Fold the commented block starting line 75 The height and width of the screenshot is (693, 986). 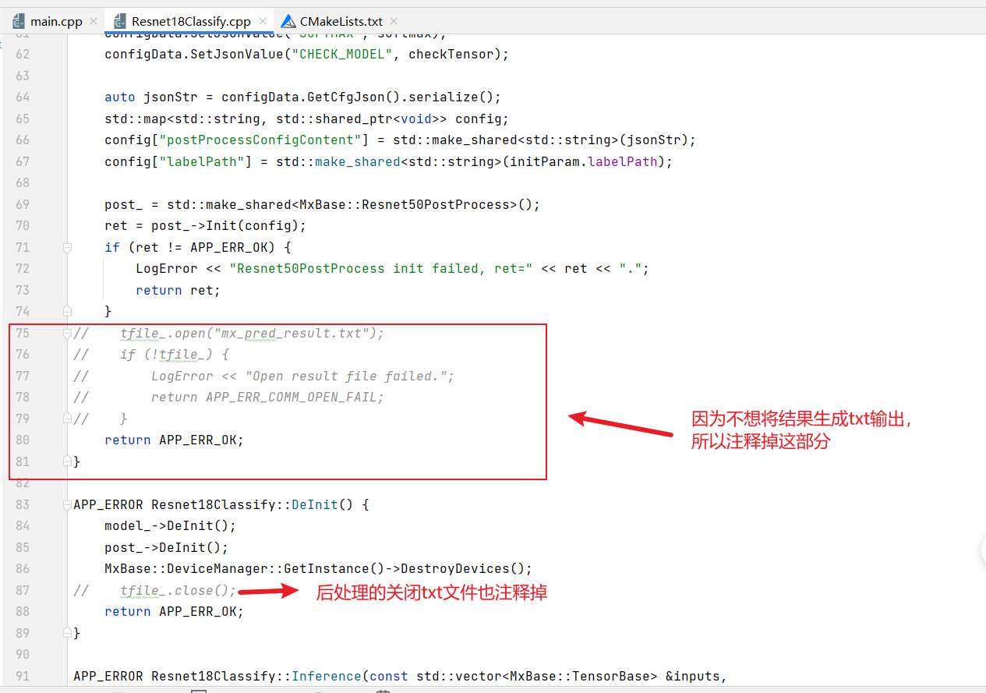click(x=67, y=333)
